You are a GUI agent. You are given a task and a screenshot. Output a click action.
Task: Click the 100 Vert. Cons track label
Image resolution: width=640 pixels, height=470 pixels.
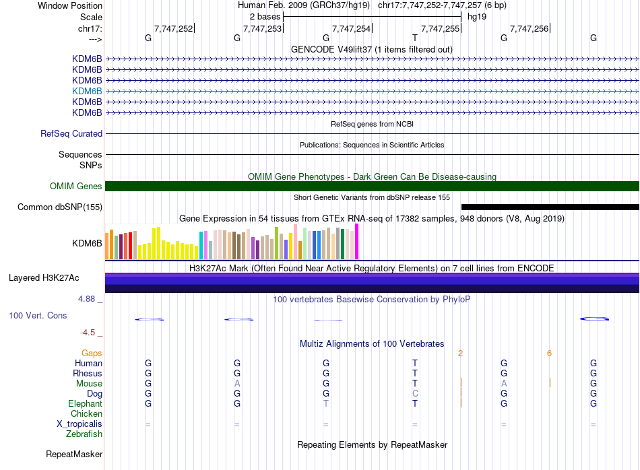click(x=38, y=315)
